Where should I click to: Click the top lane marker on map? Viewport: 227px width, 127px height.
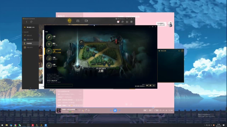[x=82, y=44]
